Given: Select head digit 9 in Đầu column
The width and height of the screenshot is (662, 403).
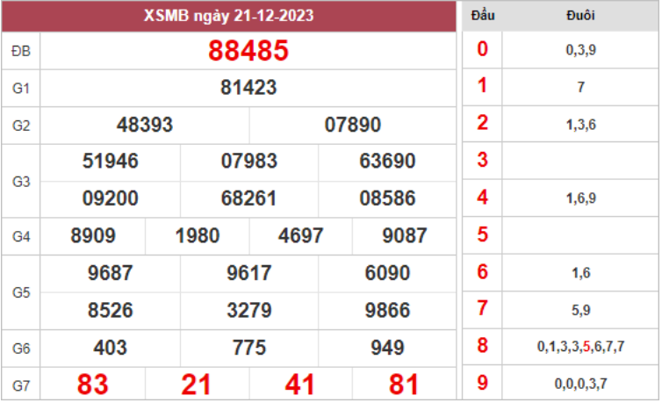Looking at the screenshot, I should [x=483, y=383].
